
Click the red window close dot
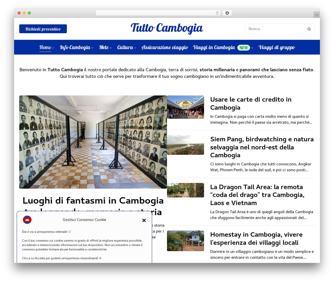(19, 13)
